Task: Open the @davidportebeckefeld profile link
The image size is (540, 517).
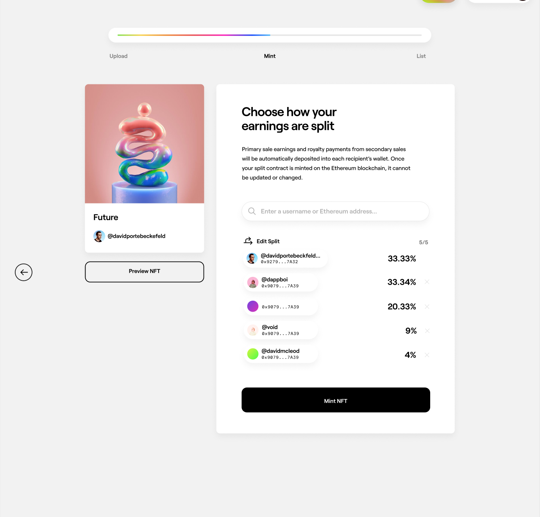Action: [x=136, y=236]
